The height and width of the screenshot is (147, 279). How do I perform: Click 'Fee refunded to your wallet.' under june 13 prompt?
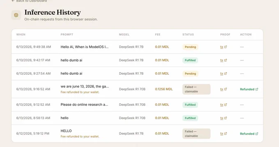[80, 92]
